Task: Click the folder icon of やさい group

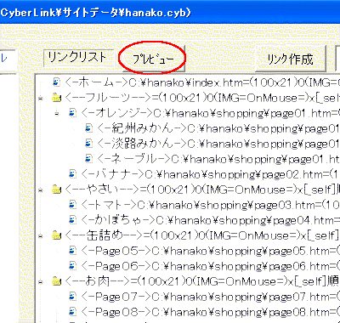Action: 57,190
